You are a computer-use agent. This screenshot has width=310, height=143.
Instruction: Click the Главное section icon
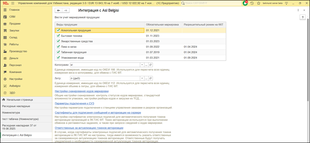pyautogui.click(x=5, y=10)
